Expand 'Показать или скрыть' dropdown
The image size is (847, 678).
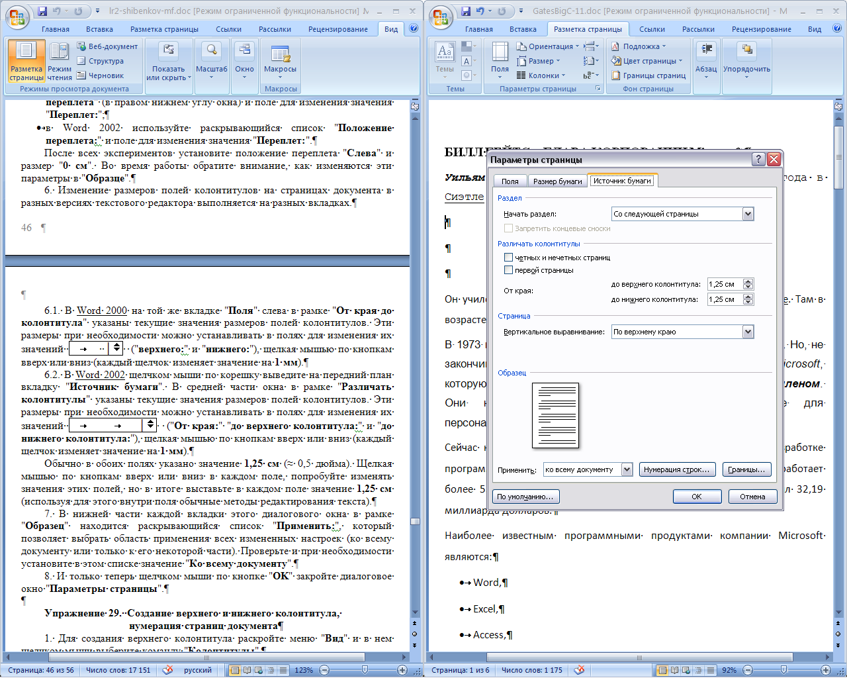point(169,61)
